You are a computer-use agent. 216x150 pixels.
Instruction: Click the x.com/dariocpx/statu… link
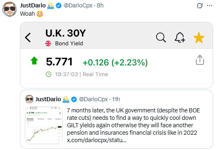[x=97, y=140]
